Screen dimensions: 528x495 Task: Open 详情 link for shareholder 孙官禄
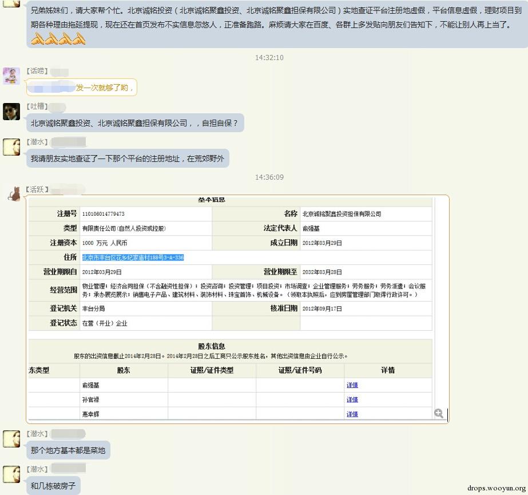(352, 399)
